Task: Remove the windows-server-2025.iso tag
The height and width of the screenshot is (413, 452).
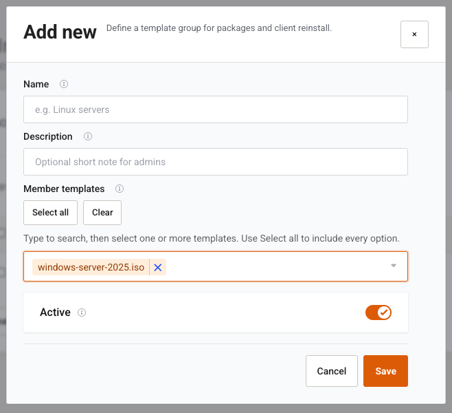Action: 158,267
